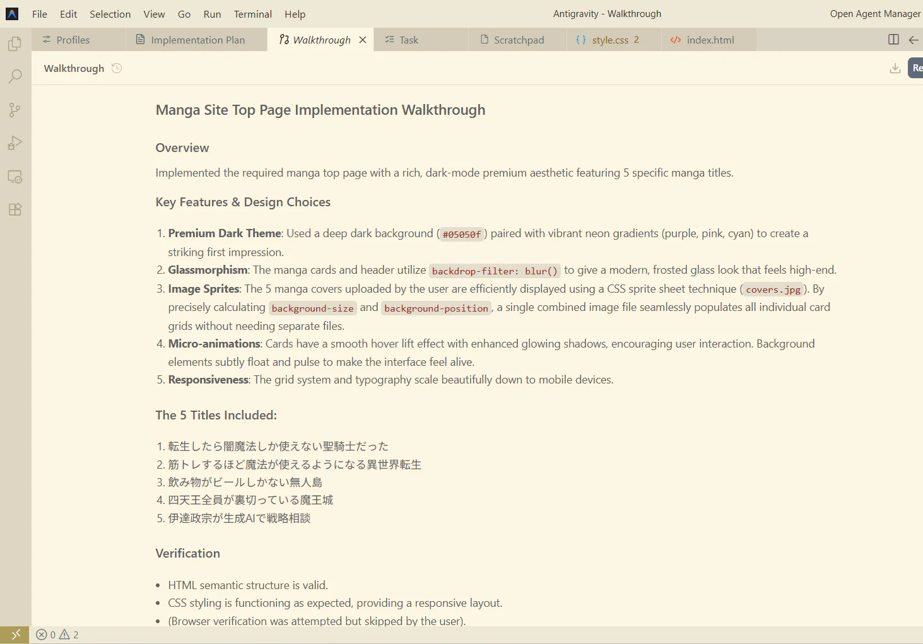Open the Source Control branch icon
This screenshot has height=644, width=923.
(15, 110)
